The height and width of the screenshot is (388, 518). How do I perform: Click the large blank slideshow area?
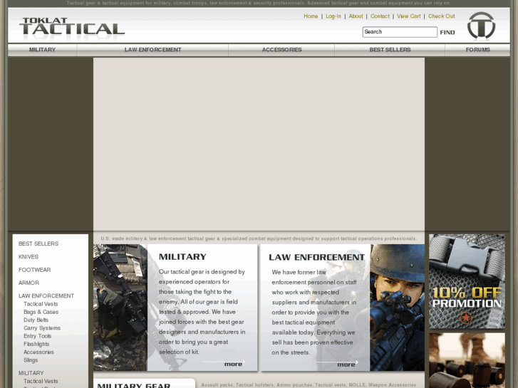[x=259, y=145]
